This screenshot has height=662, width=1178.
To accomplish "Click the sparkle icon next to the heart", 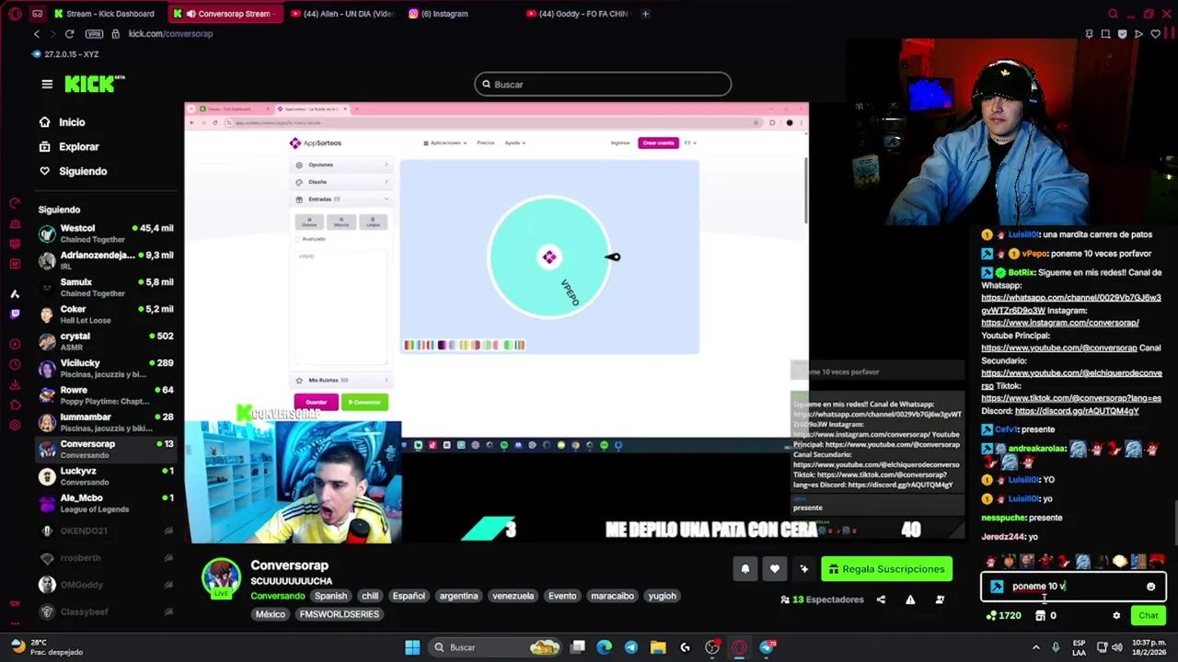I will [804, 569].
